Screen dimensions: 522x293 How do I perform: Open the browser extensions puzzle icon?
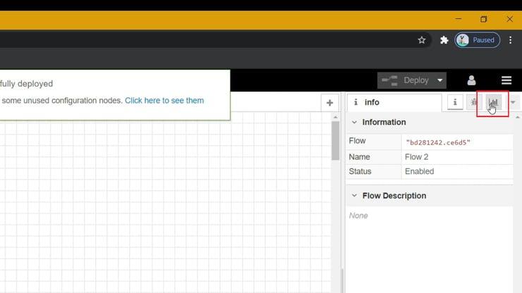[444, 40]
